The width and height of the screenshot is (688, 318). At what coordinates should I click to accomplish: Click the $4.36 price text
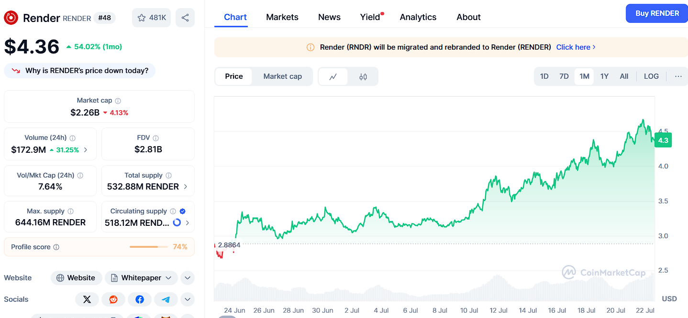pyautogui.click(x=32, y=46)
